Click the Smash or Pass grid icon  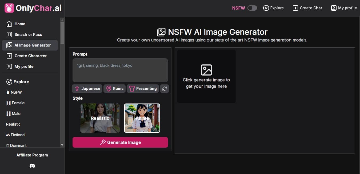pos(9,35)
